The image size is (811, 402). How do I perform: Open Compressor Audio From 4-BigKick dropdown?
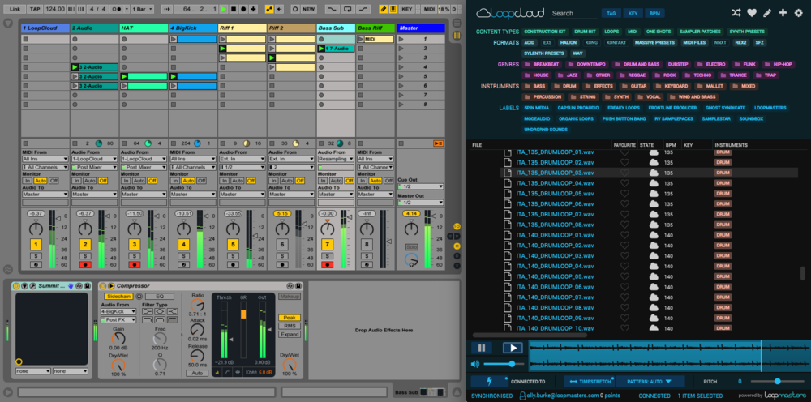pos(118,312)
